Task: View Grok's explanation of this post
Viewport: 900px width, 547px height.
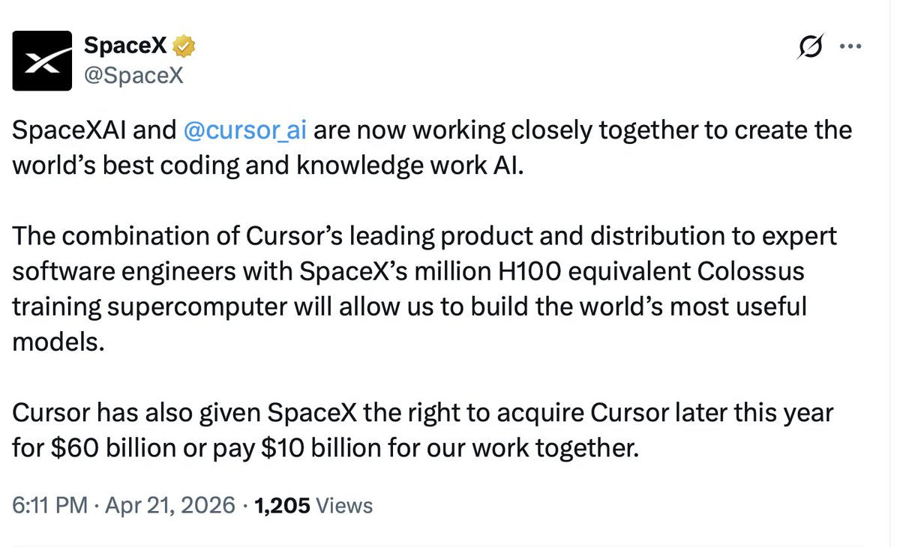Action: pyautogui.click(x=811, y=45)
